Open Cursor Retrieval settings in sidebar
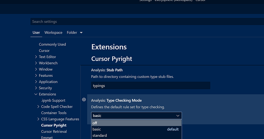This screenshot has width=264, height=139. coord(54,132)
